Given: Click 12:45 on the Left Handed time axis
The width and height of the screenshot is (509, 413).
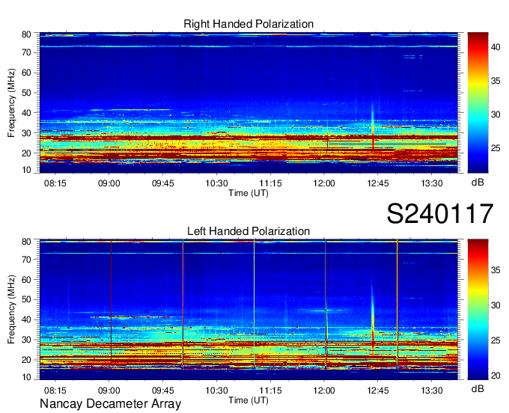Looking at the screenshot, I should point(378,391).
